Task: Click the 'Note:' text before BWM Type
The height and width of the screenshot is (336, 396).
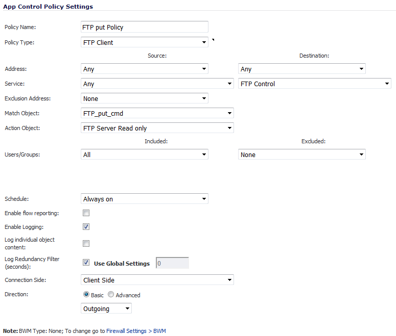Action: (10, 331)
